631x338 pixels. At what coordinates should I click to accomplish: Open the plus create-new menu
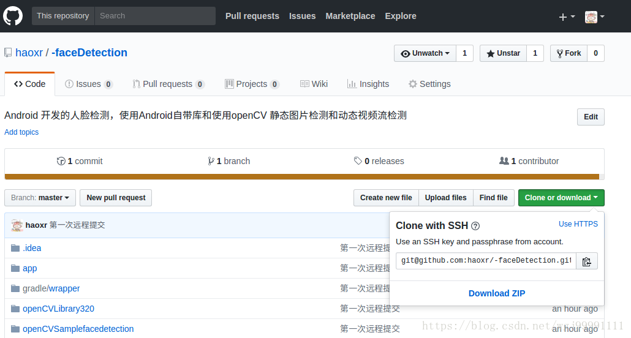point(567,17)
